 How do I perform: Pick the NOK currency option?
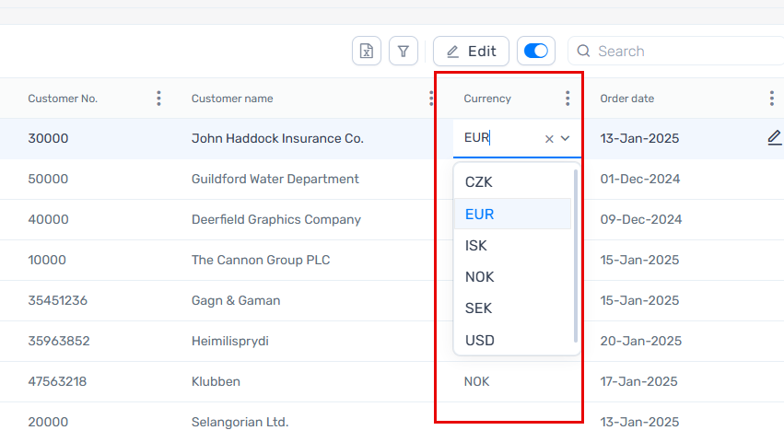480,277
